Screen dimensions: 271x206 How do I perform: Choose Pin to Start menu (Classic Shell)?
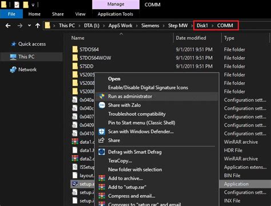[x=142, y=123]
